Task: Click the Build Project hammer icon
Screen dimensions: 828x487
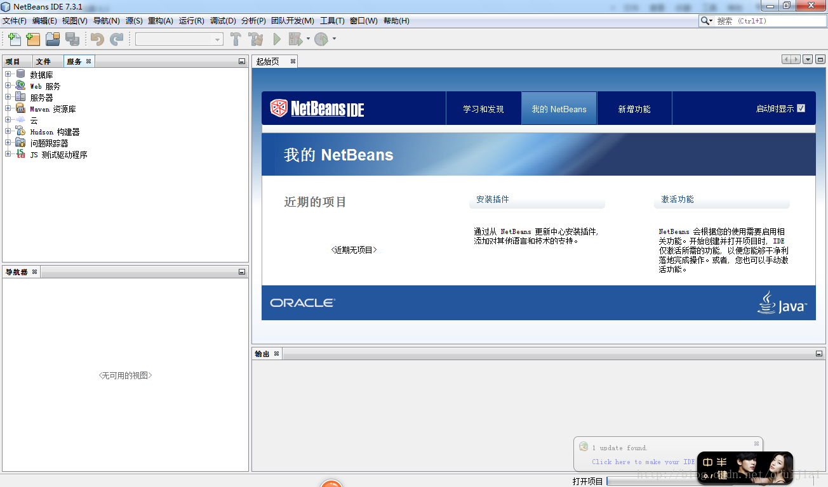Action: coord(236,39)
